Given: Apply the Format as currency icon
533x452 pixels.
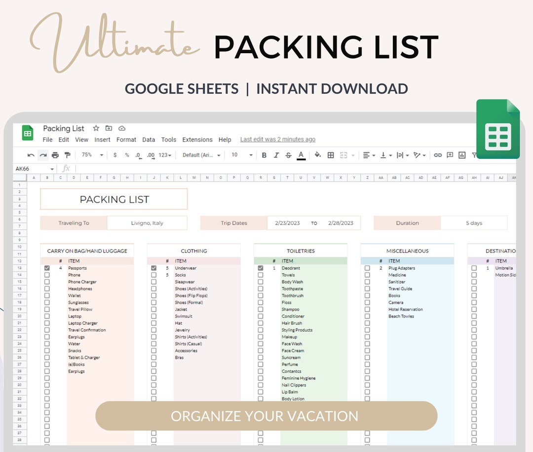Looking at the screenshot, I should (114, 155).
